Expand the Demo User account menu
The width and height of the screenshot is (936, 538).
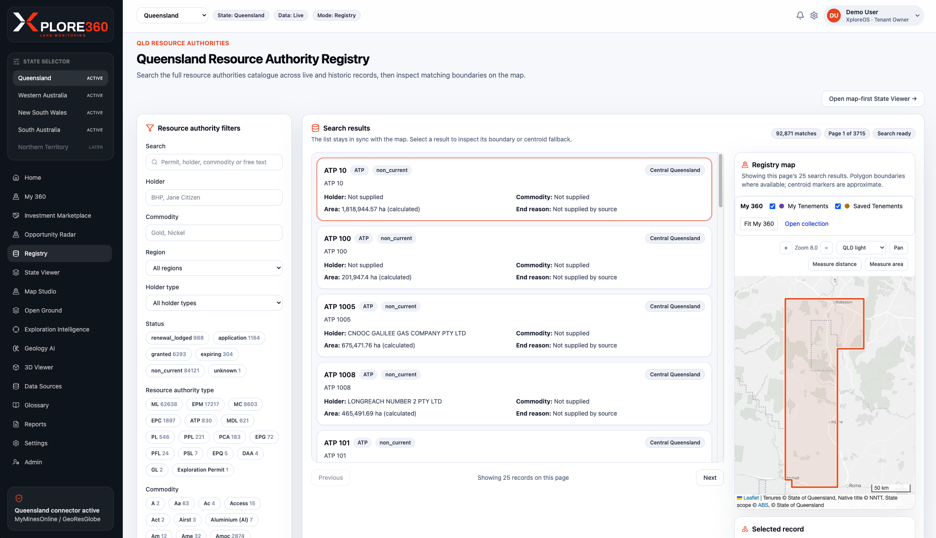click(874, 16)
